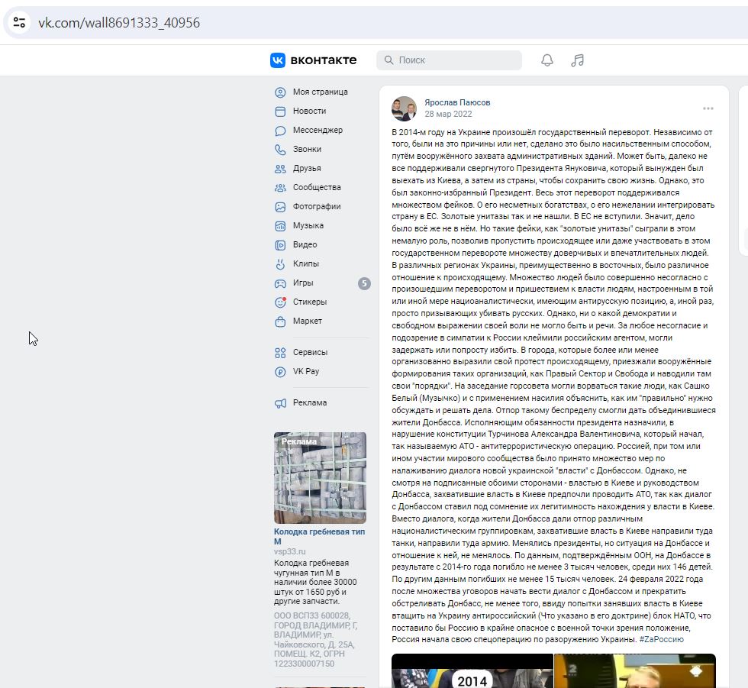The width and height of the screenshot is (748, 688).
Task: Open Моя страница menu item
Action: coord(320,92)
